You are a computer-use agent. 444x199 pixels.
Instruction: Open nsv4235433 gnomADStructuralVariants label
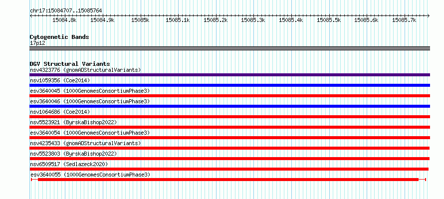click(x=85, y=143)
